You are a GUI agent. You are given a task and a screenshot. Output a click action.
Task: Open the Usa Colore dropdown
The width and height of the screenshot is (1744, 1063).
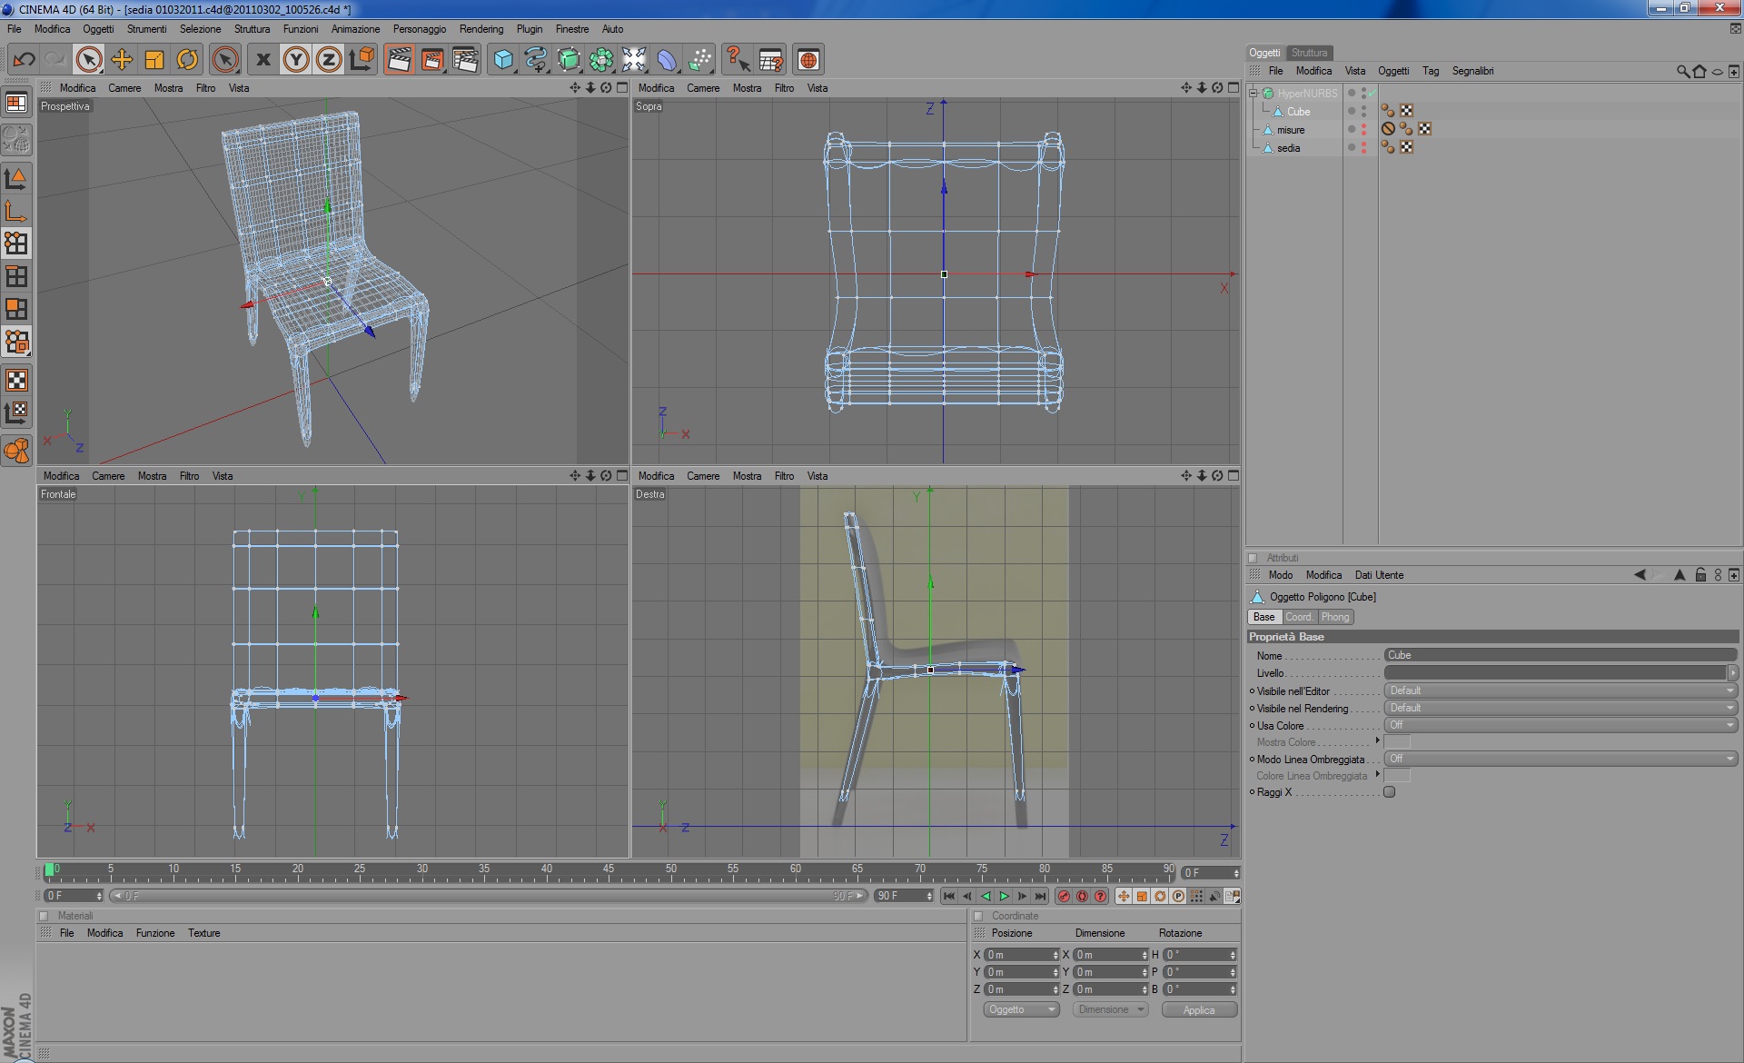click(x=1560, y=725)
